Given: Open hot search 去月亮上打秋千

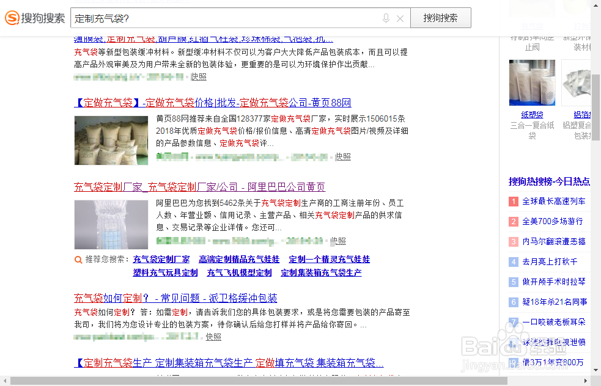Looking at the screenshot, I should tap(550, 262).
